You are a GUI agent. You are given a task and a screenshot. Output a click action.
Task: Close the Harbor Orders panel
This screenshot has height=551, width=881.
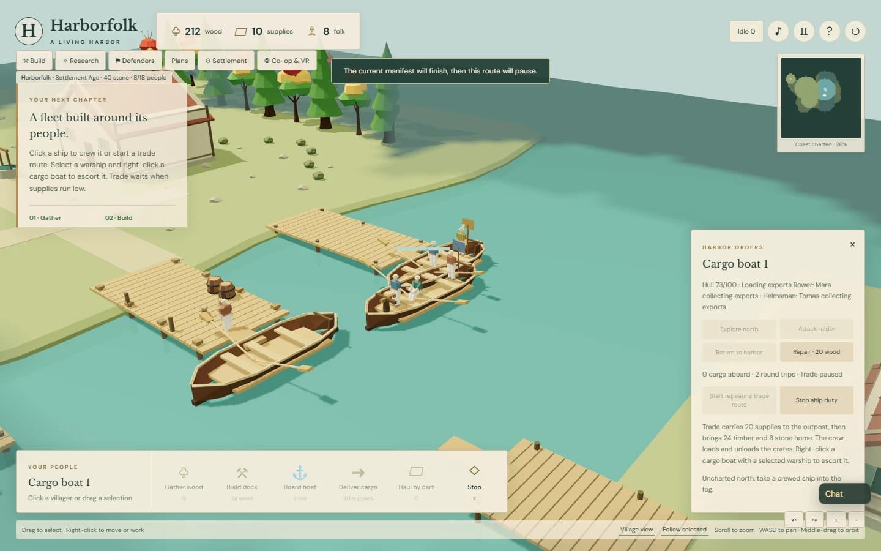[x=852, y=244]
